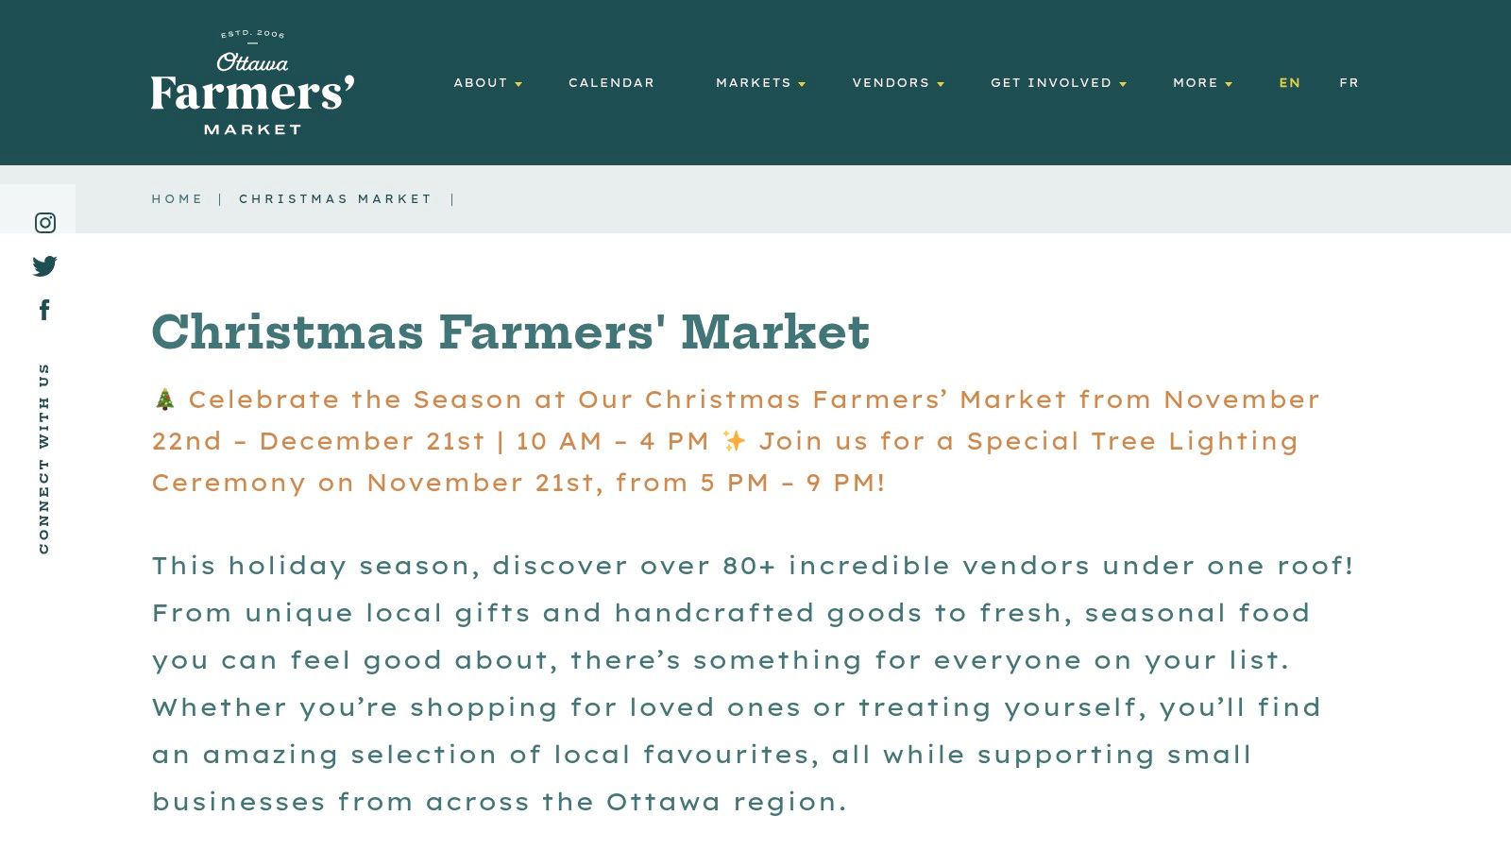
Task: Navigate to HOME via the breadcrumb link
Action: [178, 199]
